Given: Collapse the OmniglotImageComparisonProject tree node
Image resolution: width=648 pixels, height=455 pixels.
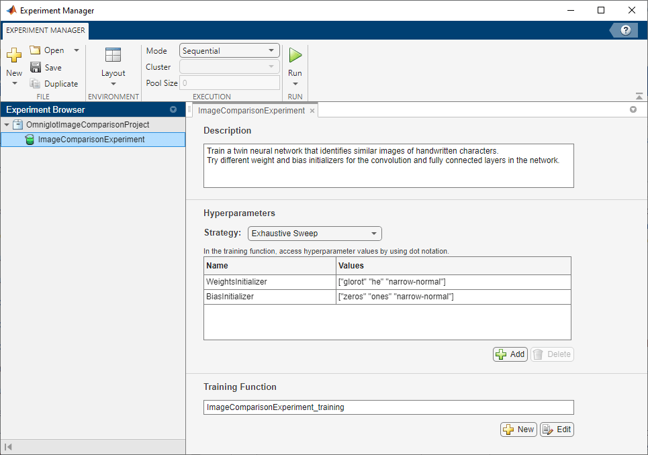Looking at the screenshot, I should pyautogui.click(x=7, y=125).
